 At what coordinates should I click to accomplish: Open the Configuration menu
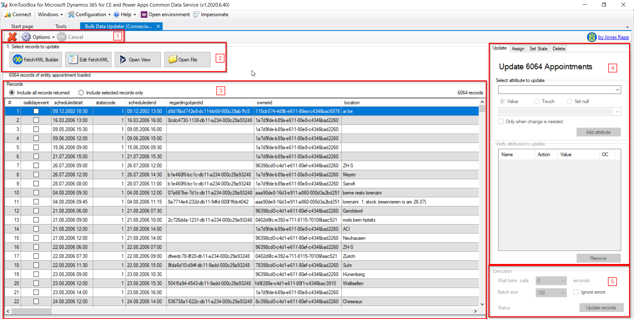tap(89, 14)
